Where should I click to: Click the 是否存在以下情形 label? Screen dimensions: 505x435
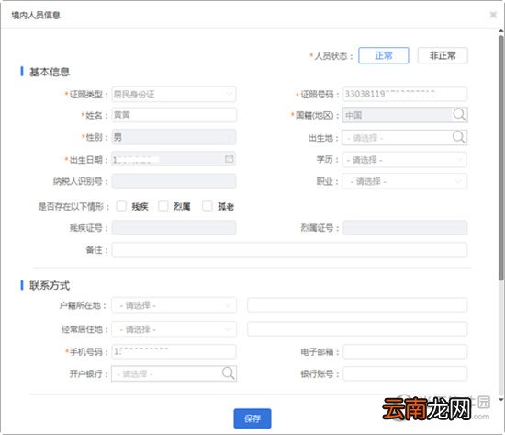coord(73,206)
